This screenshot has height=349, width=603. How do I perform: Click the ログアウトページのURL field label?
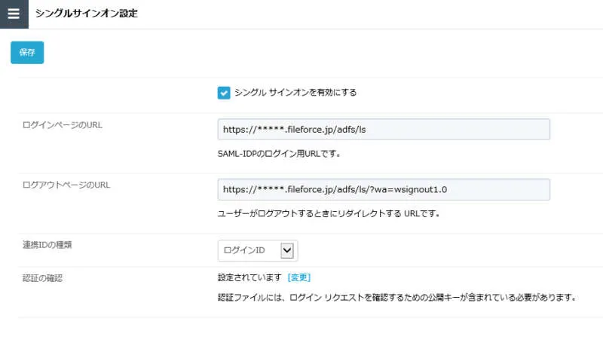(x=67, y=185)
